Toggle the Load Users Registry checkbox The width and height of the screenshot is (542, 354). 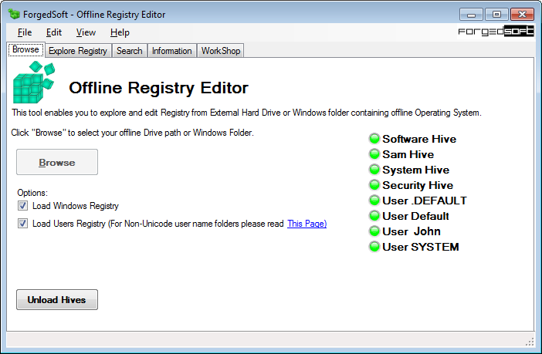click(23, 224)
